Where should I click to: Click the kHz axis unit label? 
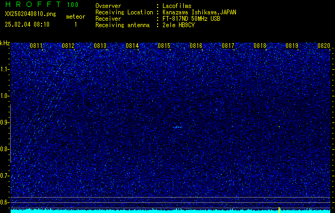point(5,43)
